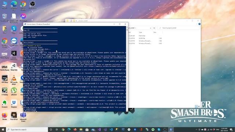Image resolution: width=235 pixels, height=132 pixels.
Task: Sort Explorer files by Type column
Action: [140, 32]
